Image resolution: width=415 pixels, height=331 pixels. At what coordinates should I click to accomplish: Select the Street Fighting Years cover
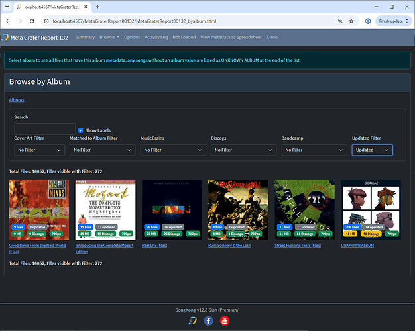tap(305, 210)
